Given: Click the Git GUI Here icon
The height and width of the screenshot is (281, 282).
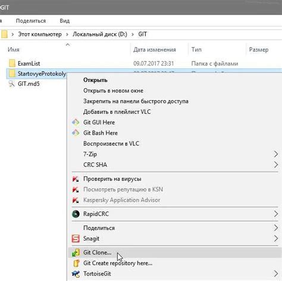Looking at the screenshot, I should [x=76, y=122].
